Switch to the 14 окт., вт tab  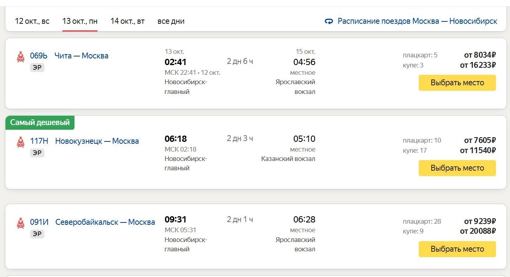[127, 21]
